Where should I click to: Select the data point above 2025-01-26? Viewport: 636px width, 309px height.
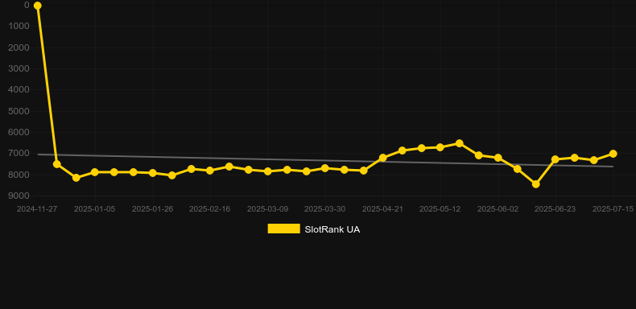click(x=152, y=173)
